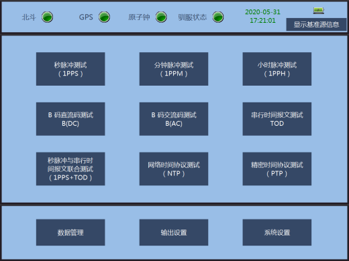Go to 输出设置 settings

(x=174, y=232)
